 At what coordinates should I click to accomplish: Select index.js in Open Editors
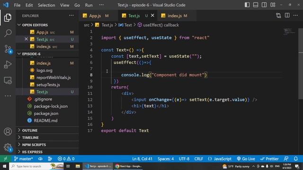coord(47,46)
